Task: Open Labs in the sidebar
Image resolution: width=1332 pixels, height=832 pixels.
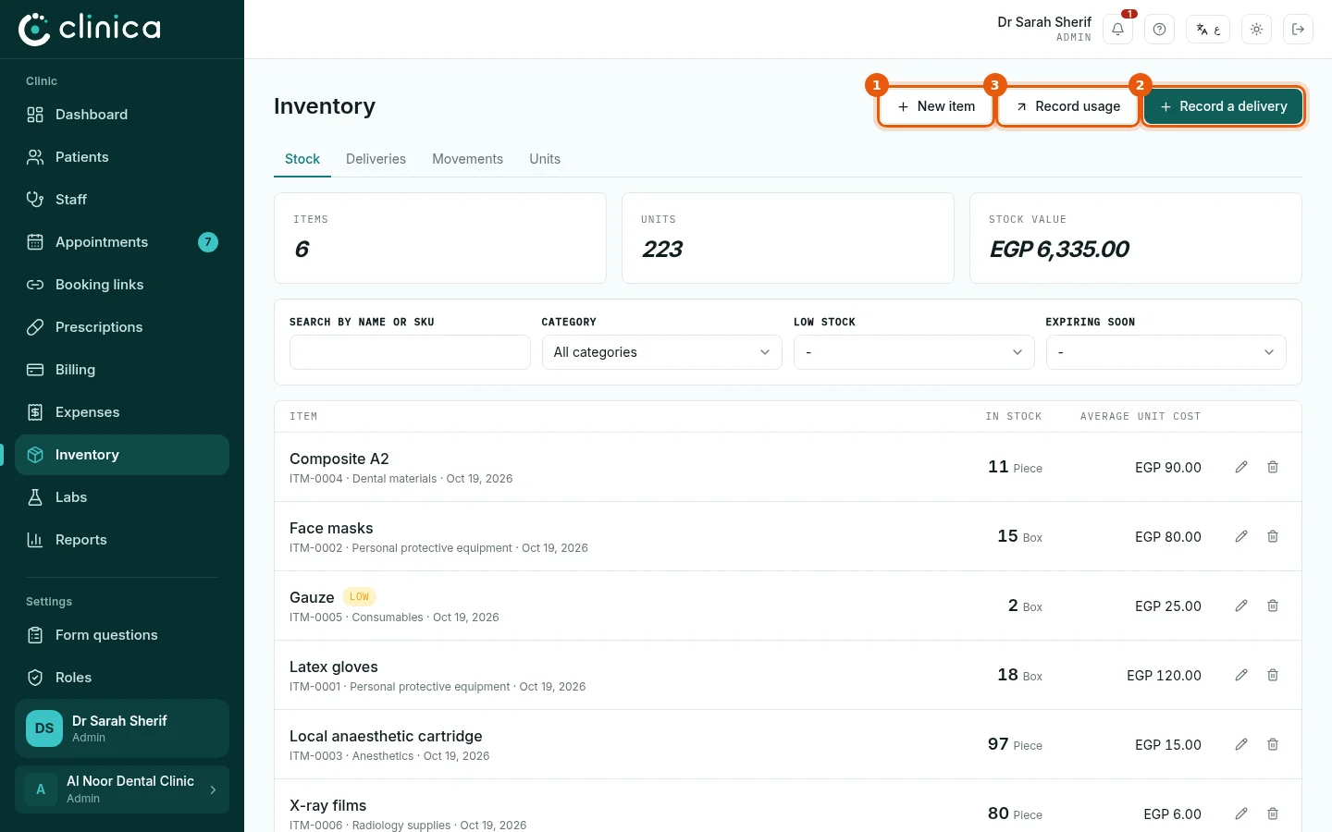Action: click(x=122, y=497)
